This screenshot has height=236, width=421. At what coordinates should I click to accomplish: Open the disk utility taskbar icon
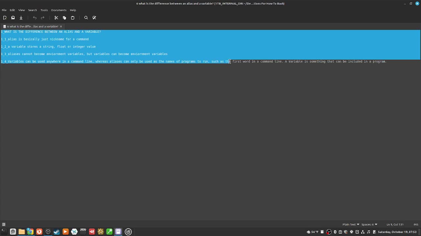[x=13, y=232]
